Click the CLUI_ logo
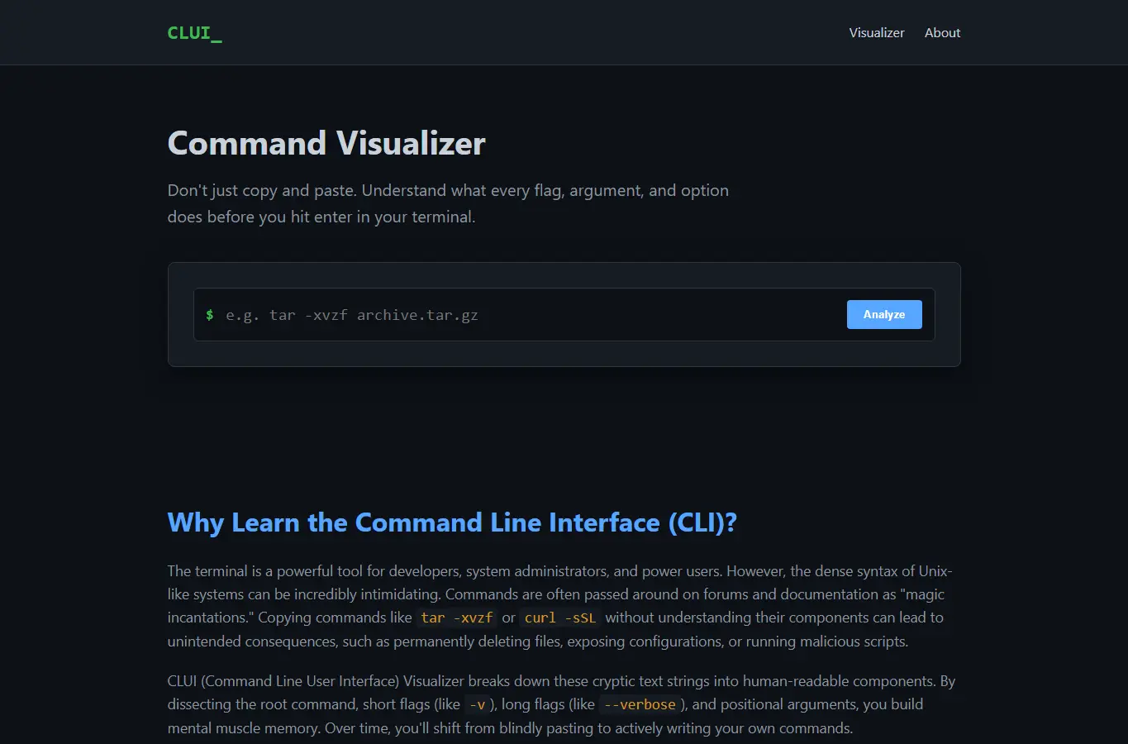The height and width of the screenshot is (744, 1128). pos(194,33)
